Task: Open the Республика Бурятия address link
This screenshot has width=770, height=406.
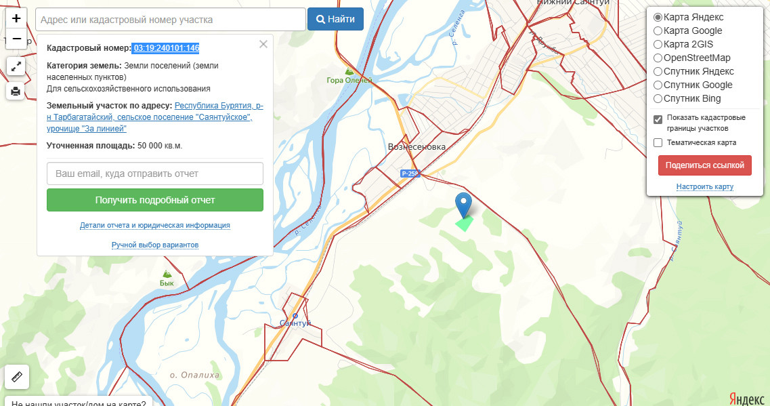Action: 154,117
